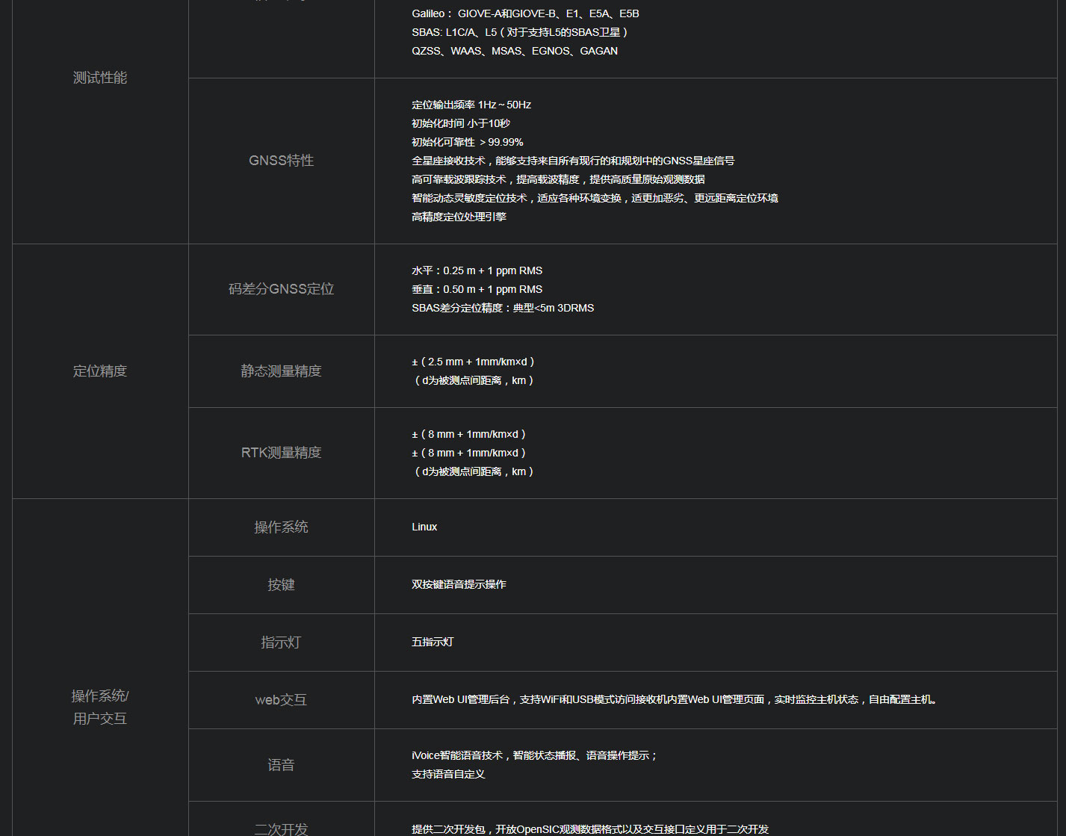Viewport: 1066px width, 836px height.
Task: Select the Galileo GIOVE-A和GIOVE-B line
Action: [x=525, y=13]
